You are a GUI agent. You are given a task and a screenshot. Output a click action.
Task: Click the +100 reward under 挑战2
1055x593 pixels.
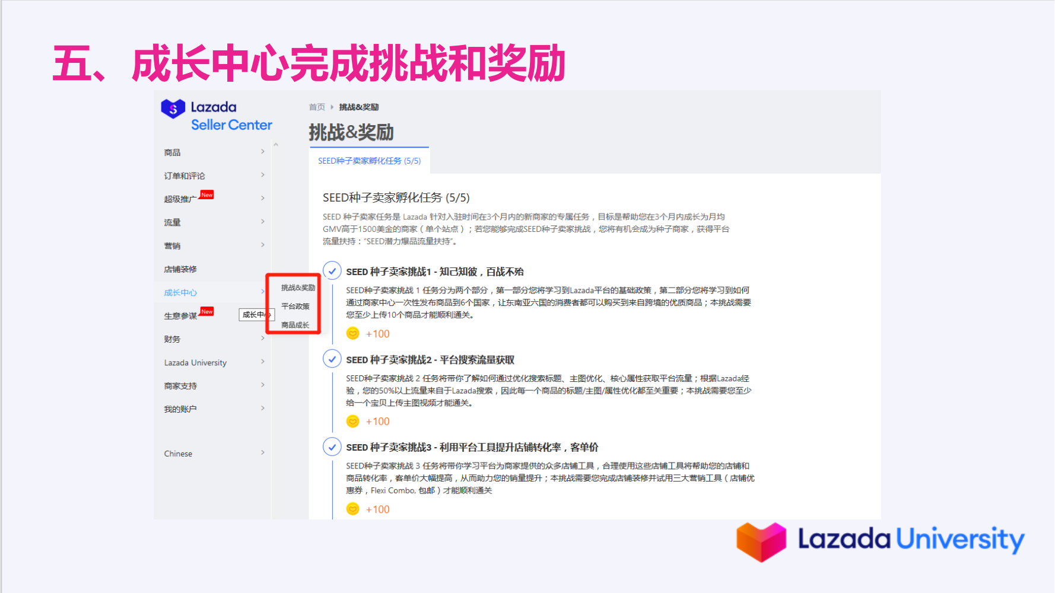coord(378,422)
